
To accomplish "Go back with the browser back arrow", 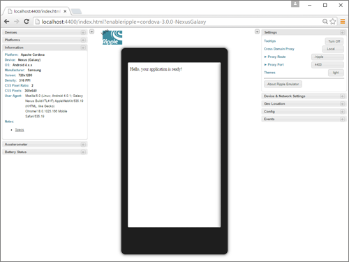I will pos(7,22).
